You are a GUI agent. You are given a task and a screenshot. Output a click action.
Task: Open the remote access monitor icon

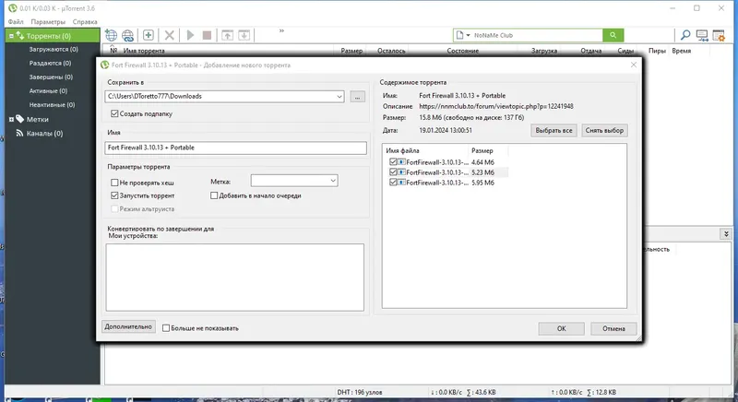point(702,35)
